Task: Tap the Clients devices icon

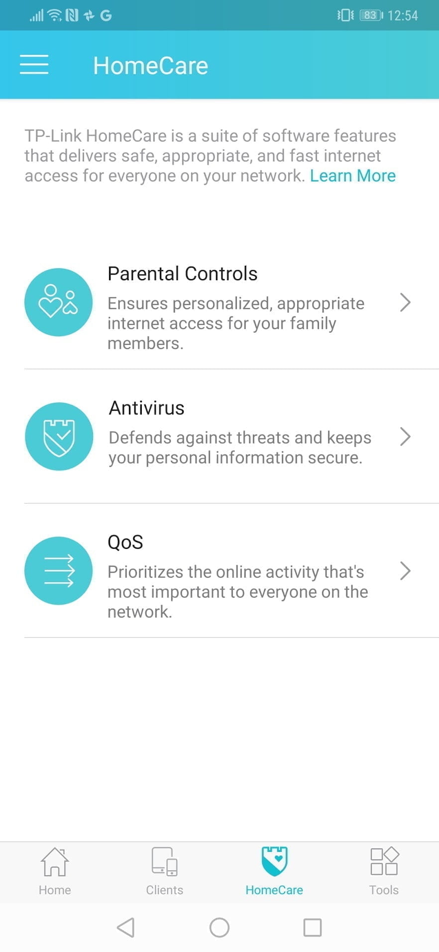Action: click(x=165, y=861)
